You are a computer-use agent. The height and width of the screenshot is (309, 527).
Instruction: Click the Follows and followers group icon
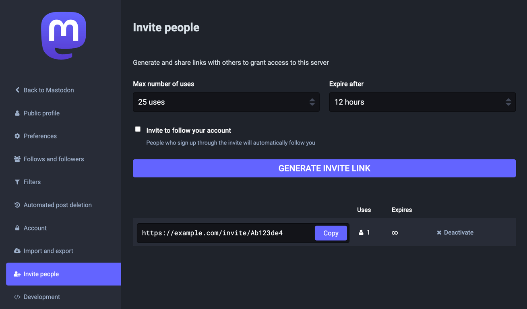pyautogui.click(x=17, y=159)
